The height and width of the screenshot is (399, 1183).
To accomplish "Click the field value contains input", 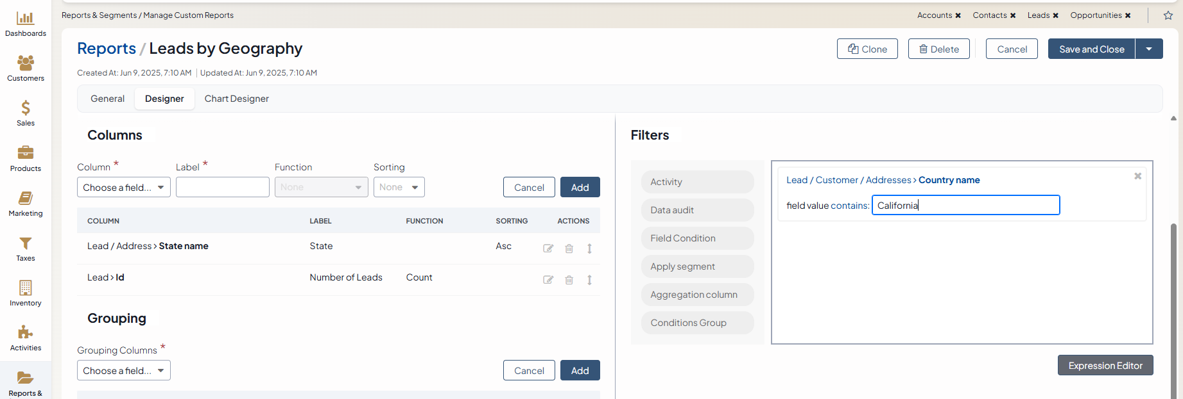I will (965, 206).
